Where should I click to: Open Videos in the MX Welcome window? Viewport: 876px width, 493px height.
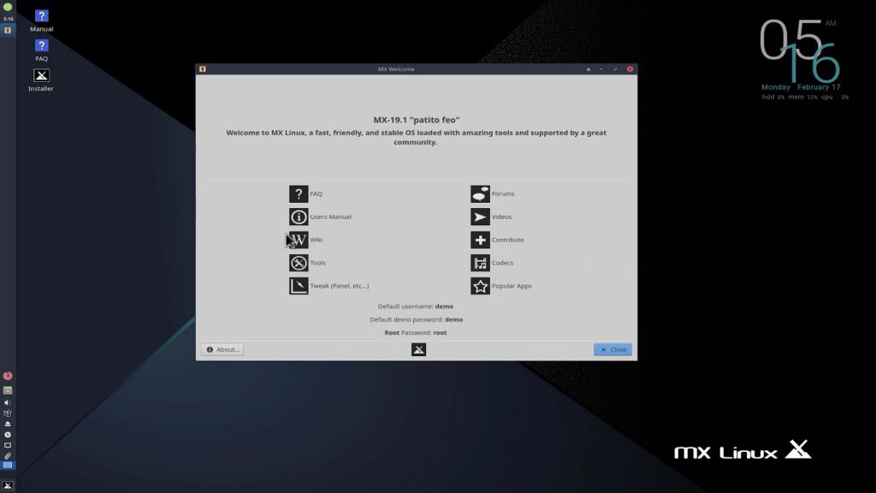point(491,217)
